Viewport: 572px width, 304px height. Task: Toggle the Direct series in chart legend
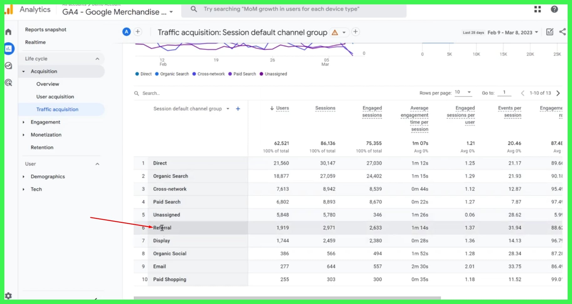click(x=143, y=74)
